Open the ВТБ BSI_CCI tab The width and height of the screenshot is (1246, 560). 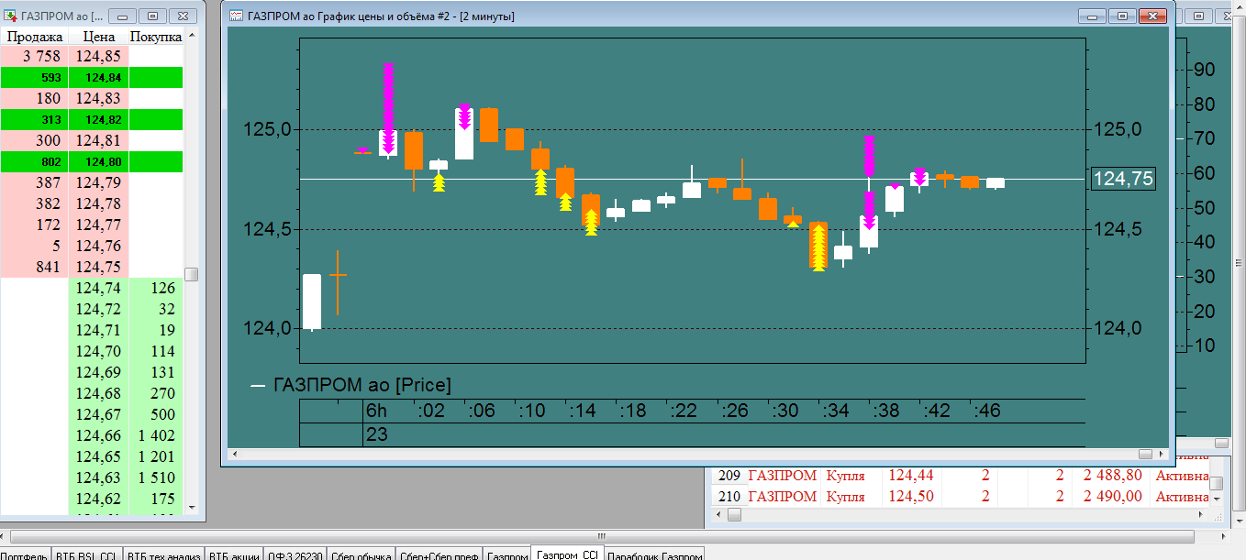[x=86, y=555]
